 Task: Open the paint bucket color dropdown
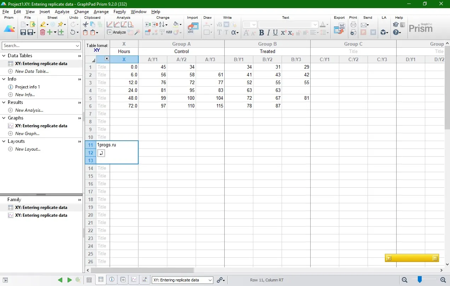point(180,25)
